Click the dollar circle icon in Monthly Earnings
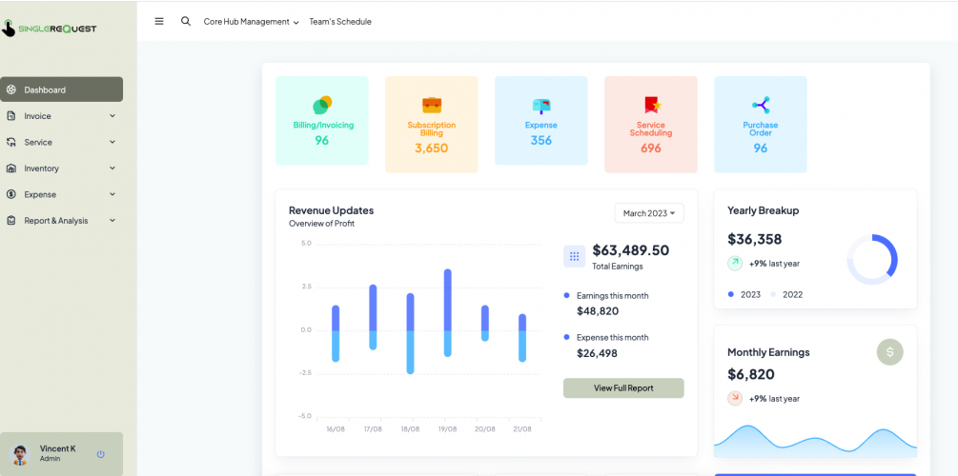The image size is (958, 476). (890, 352)
